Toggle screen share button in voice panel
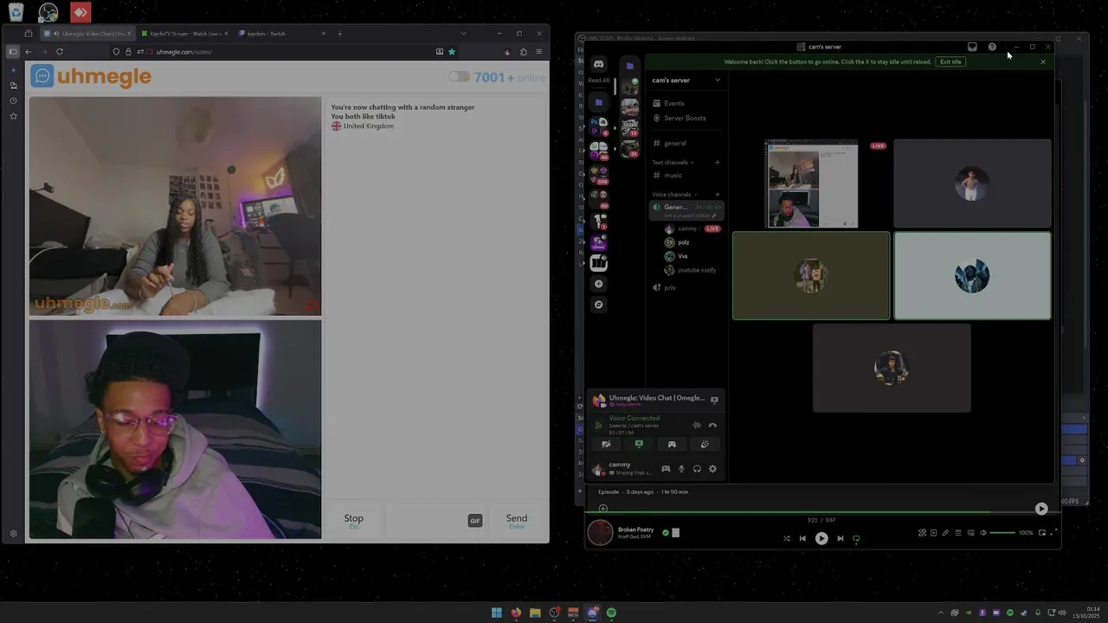The height and width of the screenshot is (623, 1108). click(x=639, y=444)
